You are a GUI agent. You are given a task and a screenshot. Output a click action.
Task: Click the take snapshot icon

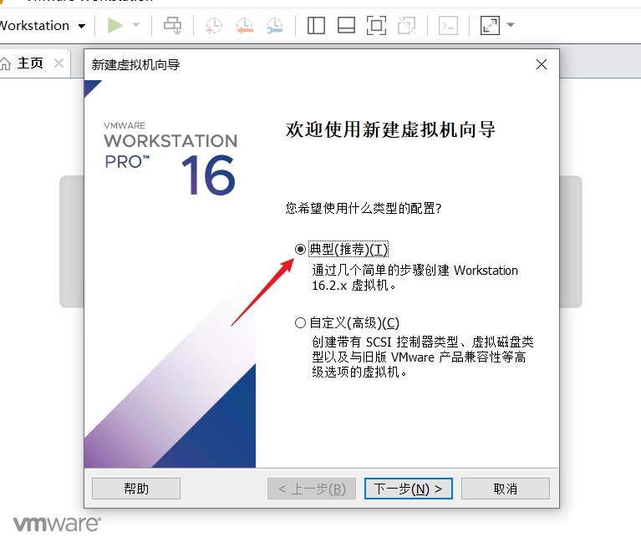213,25
